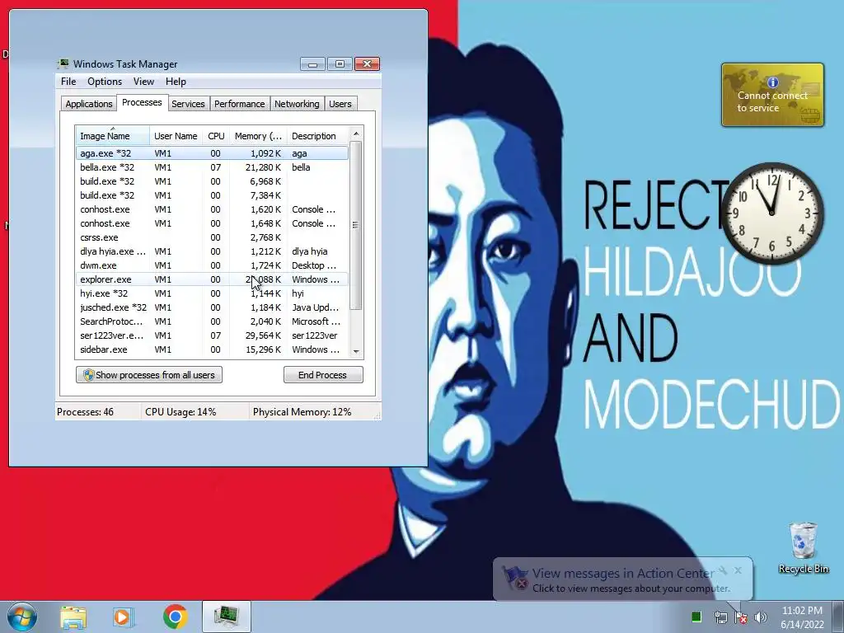Click the End Process button

click(x=323, y=375)
